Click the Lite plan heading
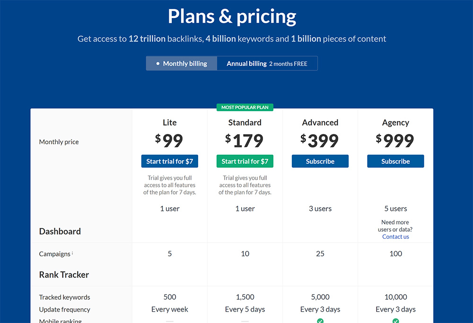Image resolution: width=473 pixels, height=323 pixels. click(170, 122)
